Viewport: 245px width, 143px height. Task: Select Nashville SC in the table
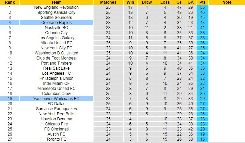click(x=56, y=28)
